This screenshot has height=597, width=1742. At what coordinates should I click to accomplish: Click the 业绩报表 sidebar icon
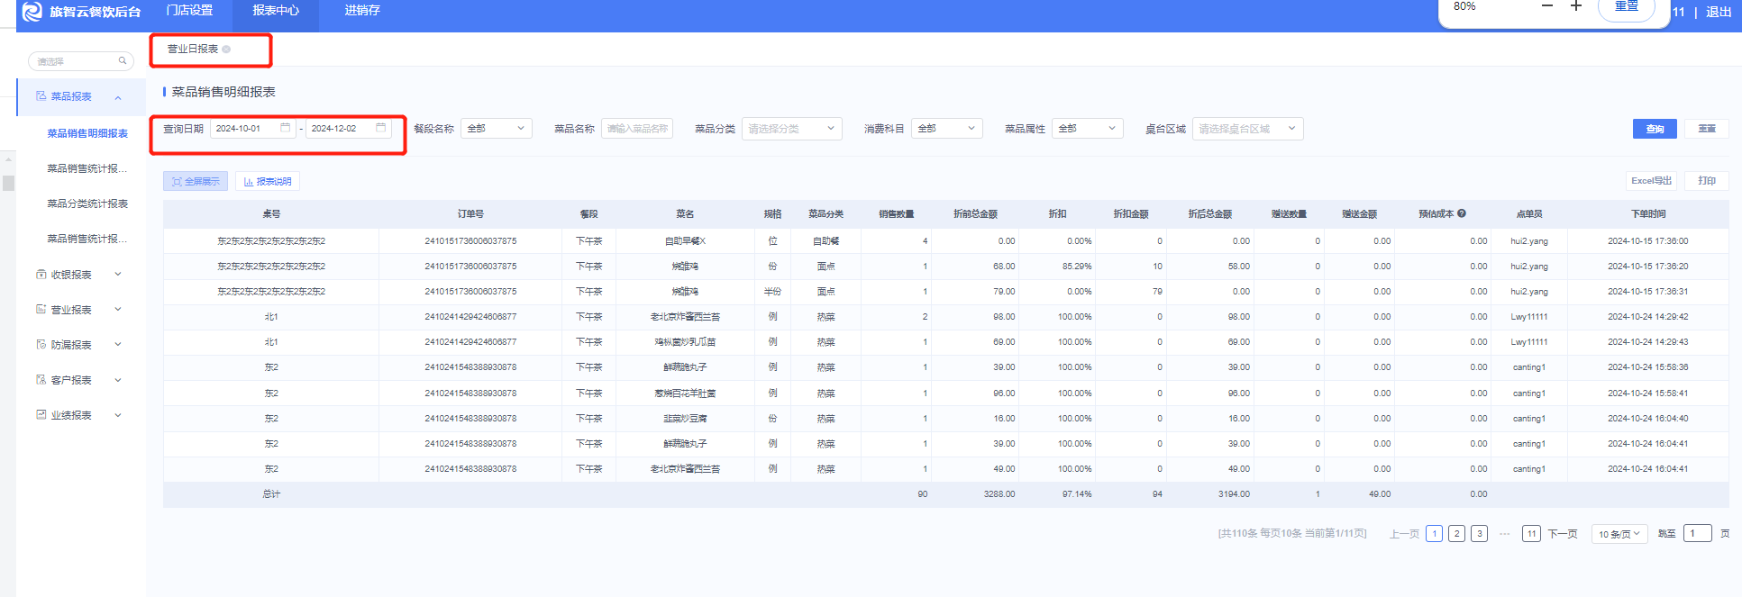tap(41, 415)
